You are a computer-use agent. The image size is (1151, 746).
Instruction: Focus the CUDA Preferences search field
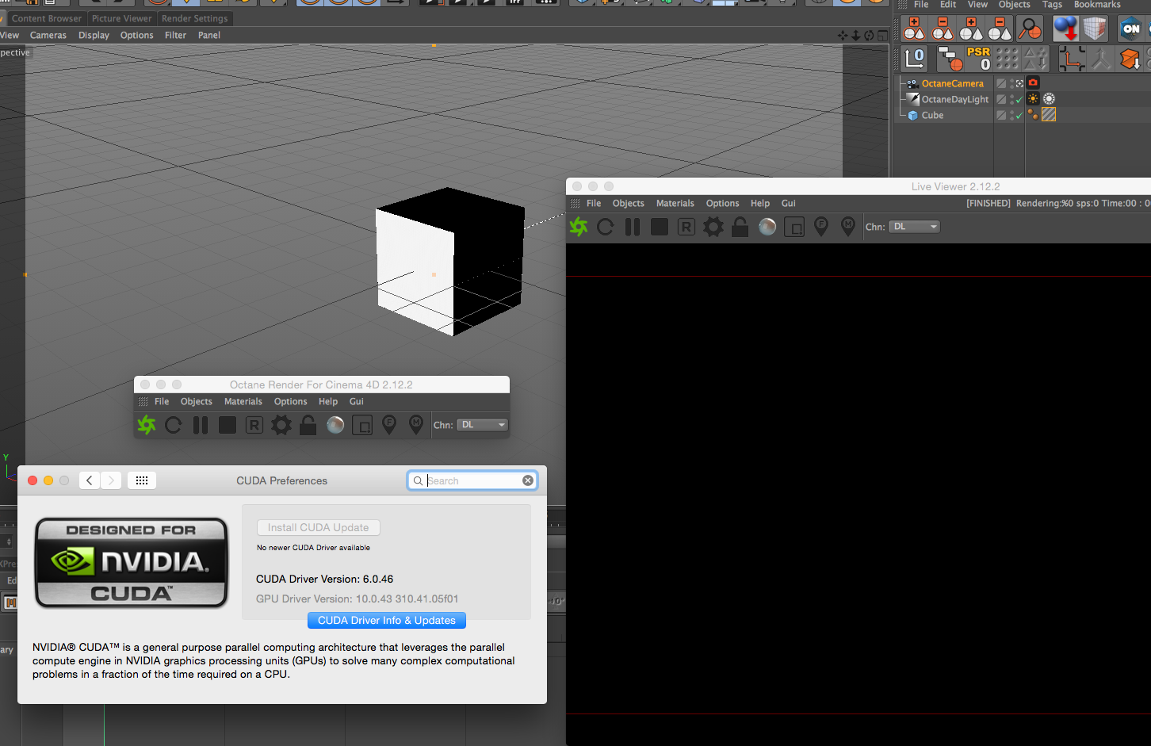click(472, 480)
